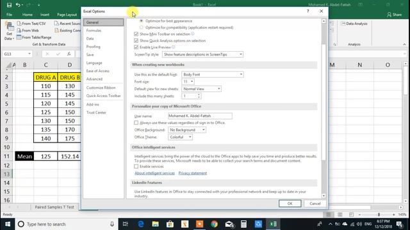Select Optimize for best appearance

141,20
